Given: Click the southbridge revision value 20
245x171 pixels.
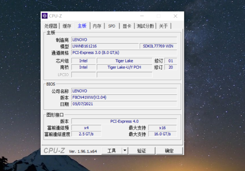Looking at the screenshot, I should [x=171, y=67].
